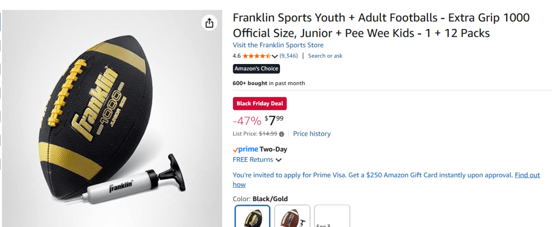552x227 pixels.
Task: Visit the Franklin Sports Store link
Action: [x=278, y=45]
